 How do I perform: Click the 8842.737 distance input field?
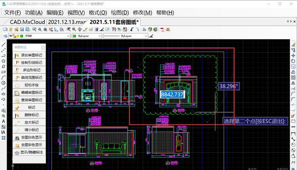point(172,94)
